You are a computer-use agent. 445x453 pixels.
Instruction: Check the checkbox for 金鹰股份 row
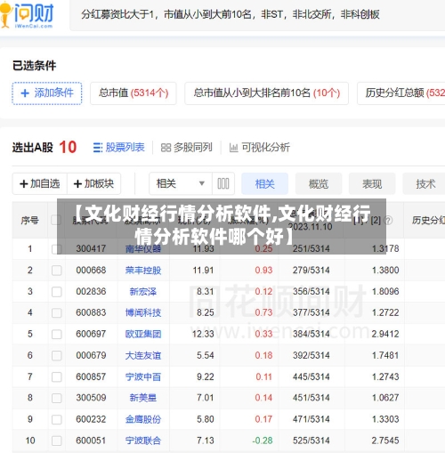click(x=57, y=419)
